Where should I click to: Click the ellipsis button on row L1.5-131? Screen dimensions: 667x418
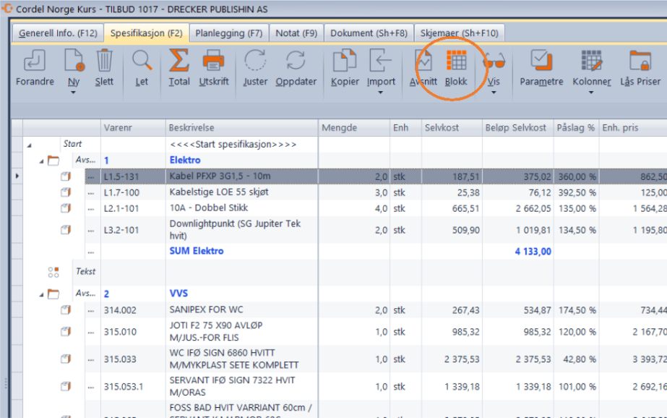pos(90,176)
